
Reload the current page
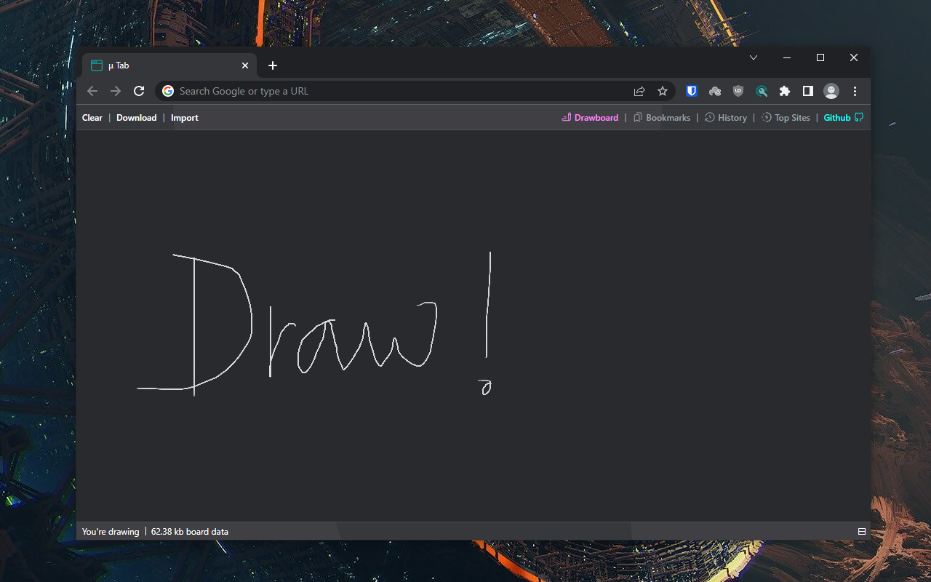139,91
